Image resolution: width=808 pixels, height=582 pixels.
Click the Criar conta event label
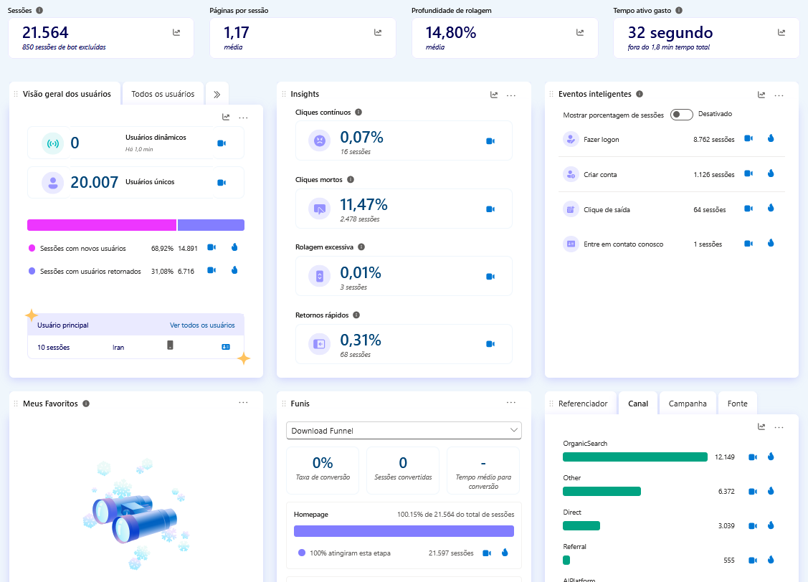click(600, 175)
